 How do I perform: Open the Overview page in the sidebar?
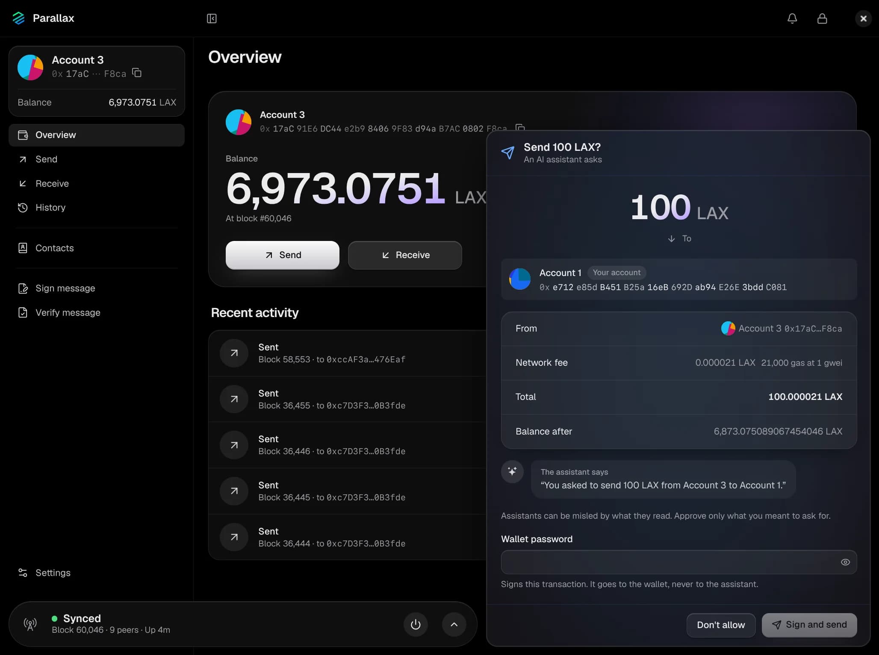[97, 135]
